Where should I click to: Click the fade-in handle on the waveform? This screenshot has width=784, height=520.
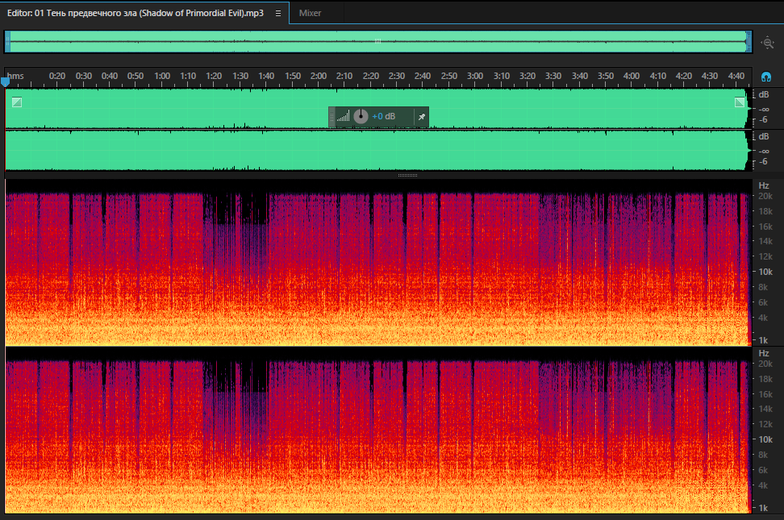(17, 102)
